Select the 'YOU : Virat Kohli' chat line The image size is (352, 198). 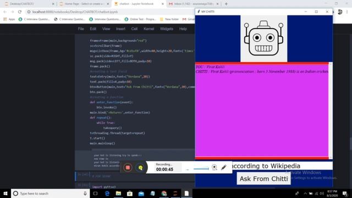[x=210, y=67]
